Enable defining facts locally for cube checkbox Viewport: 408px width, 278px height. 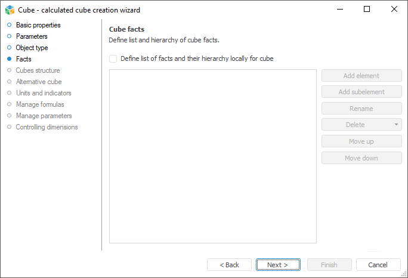pos(113,58)
